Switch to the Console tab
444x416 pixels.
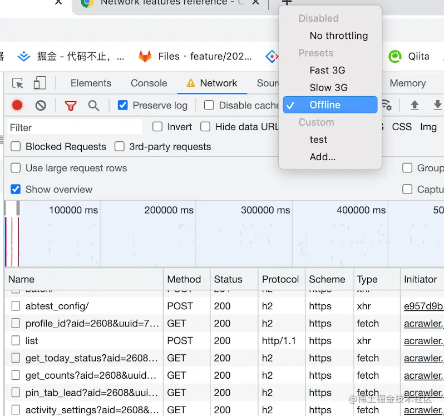click(149, 83)
